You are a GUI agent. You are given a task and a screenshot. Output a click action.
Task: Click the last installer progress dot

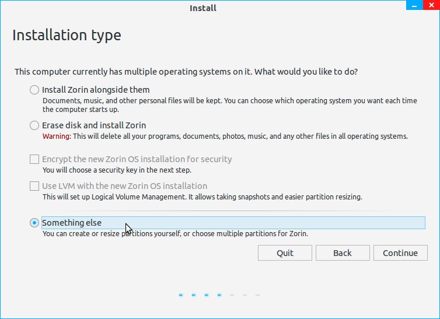click(257, 295)
